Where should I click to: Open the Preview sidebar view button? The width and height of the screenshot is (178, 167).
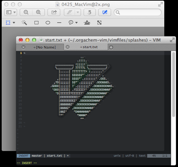coord(9,12)
